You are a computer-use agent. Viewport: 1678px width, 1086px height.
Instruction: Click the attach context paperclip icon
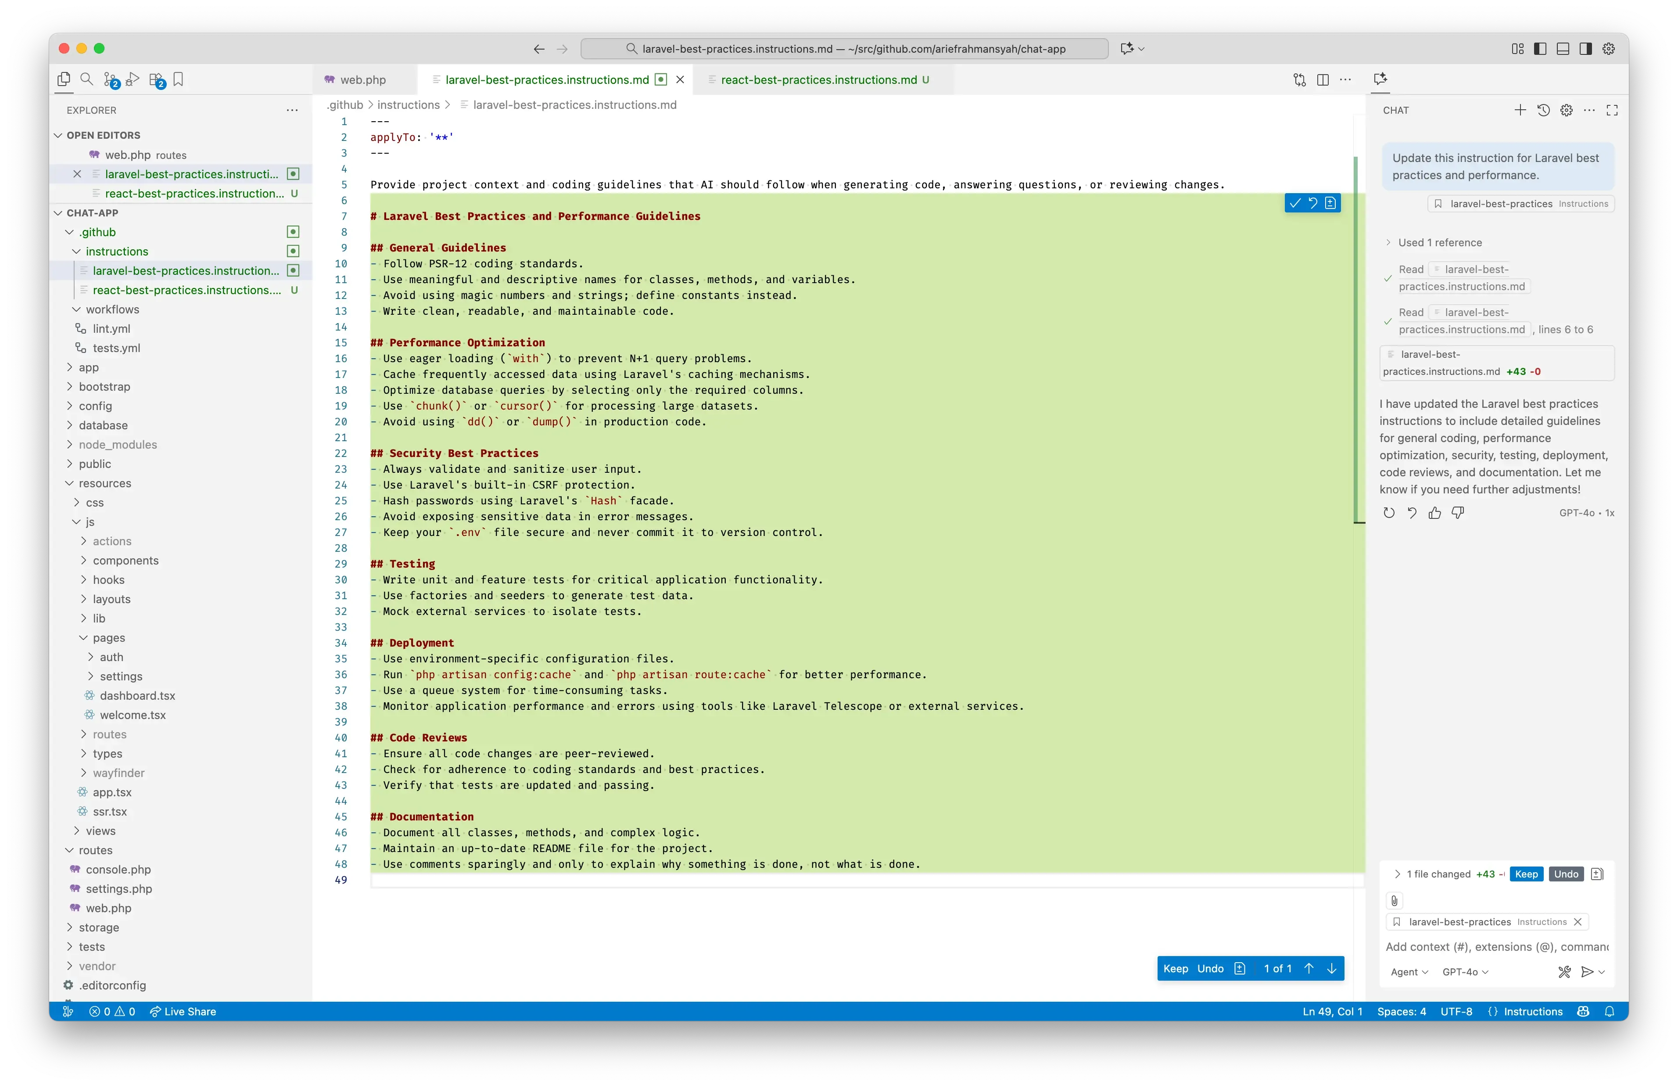click(x=1394, y=900)
